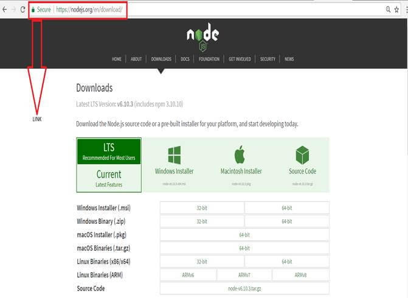Go back with the browser back arrow
Screen dimensions: 408x298
click(4, 10)
